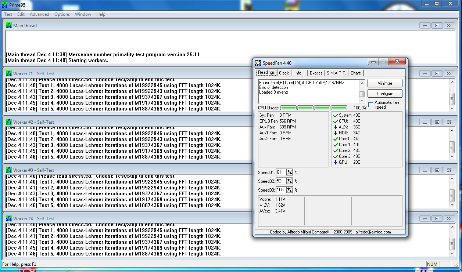Enable Automatic fan speed checkbox
This screenshot has height=272, width=462.
click(x=370, y=105)
